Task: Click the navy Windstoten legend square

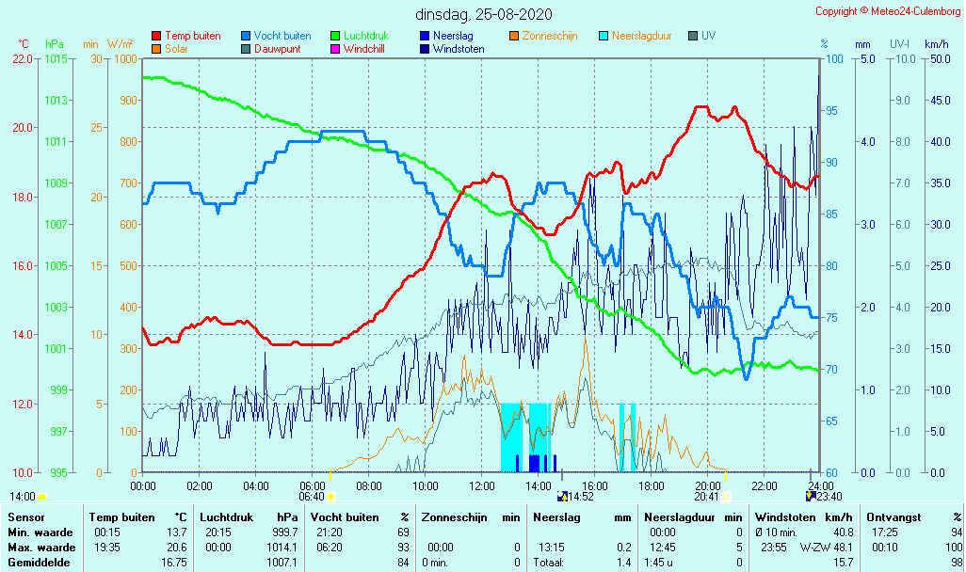Action: (x=425, y=49)
